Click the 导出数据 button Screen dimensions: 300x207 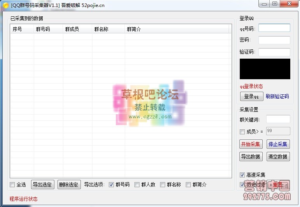click(251, 157)
